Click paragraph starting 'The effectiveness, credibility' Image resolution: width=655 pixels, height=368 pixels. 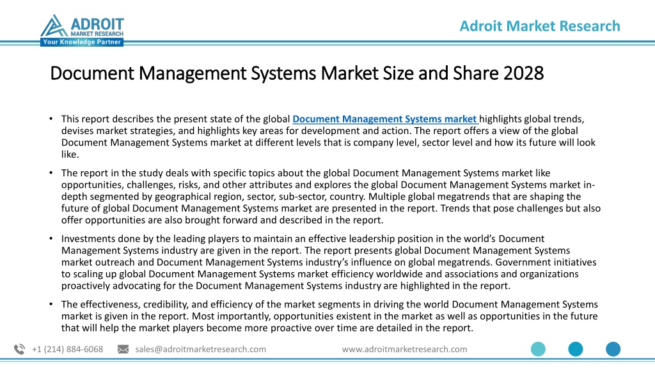tap(329, 316)
